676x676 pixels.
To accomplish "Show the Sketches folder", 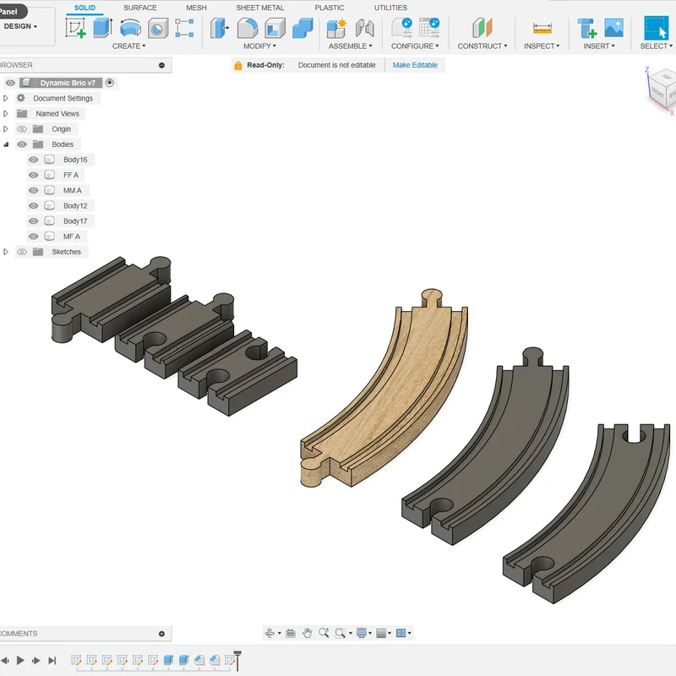I will 22,252.
